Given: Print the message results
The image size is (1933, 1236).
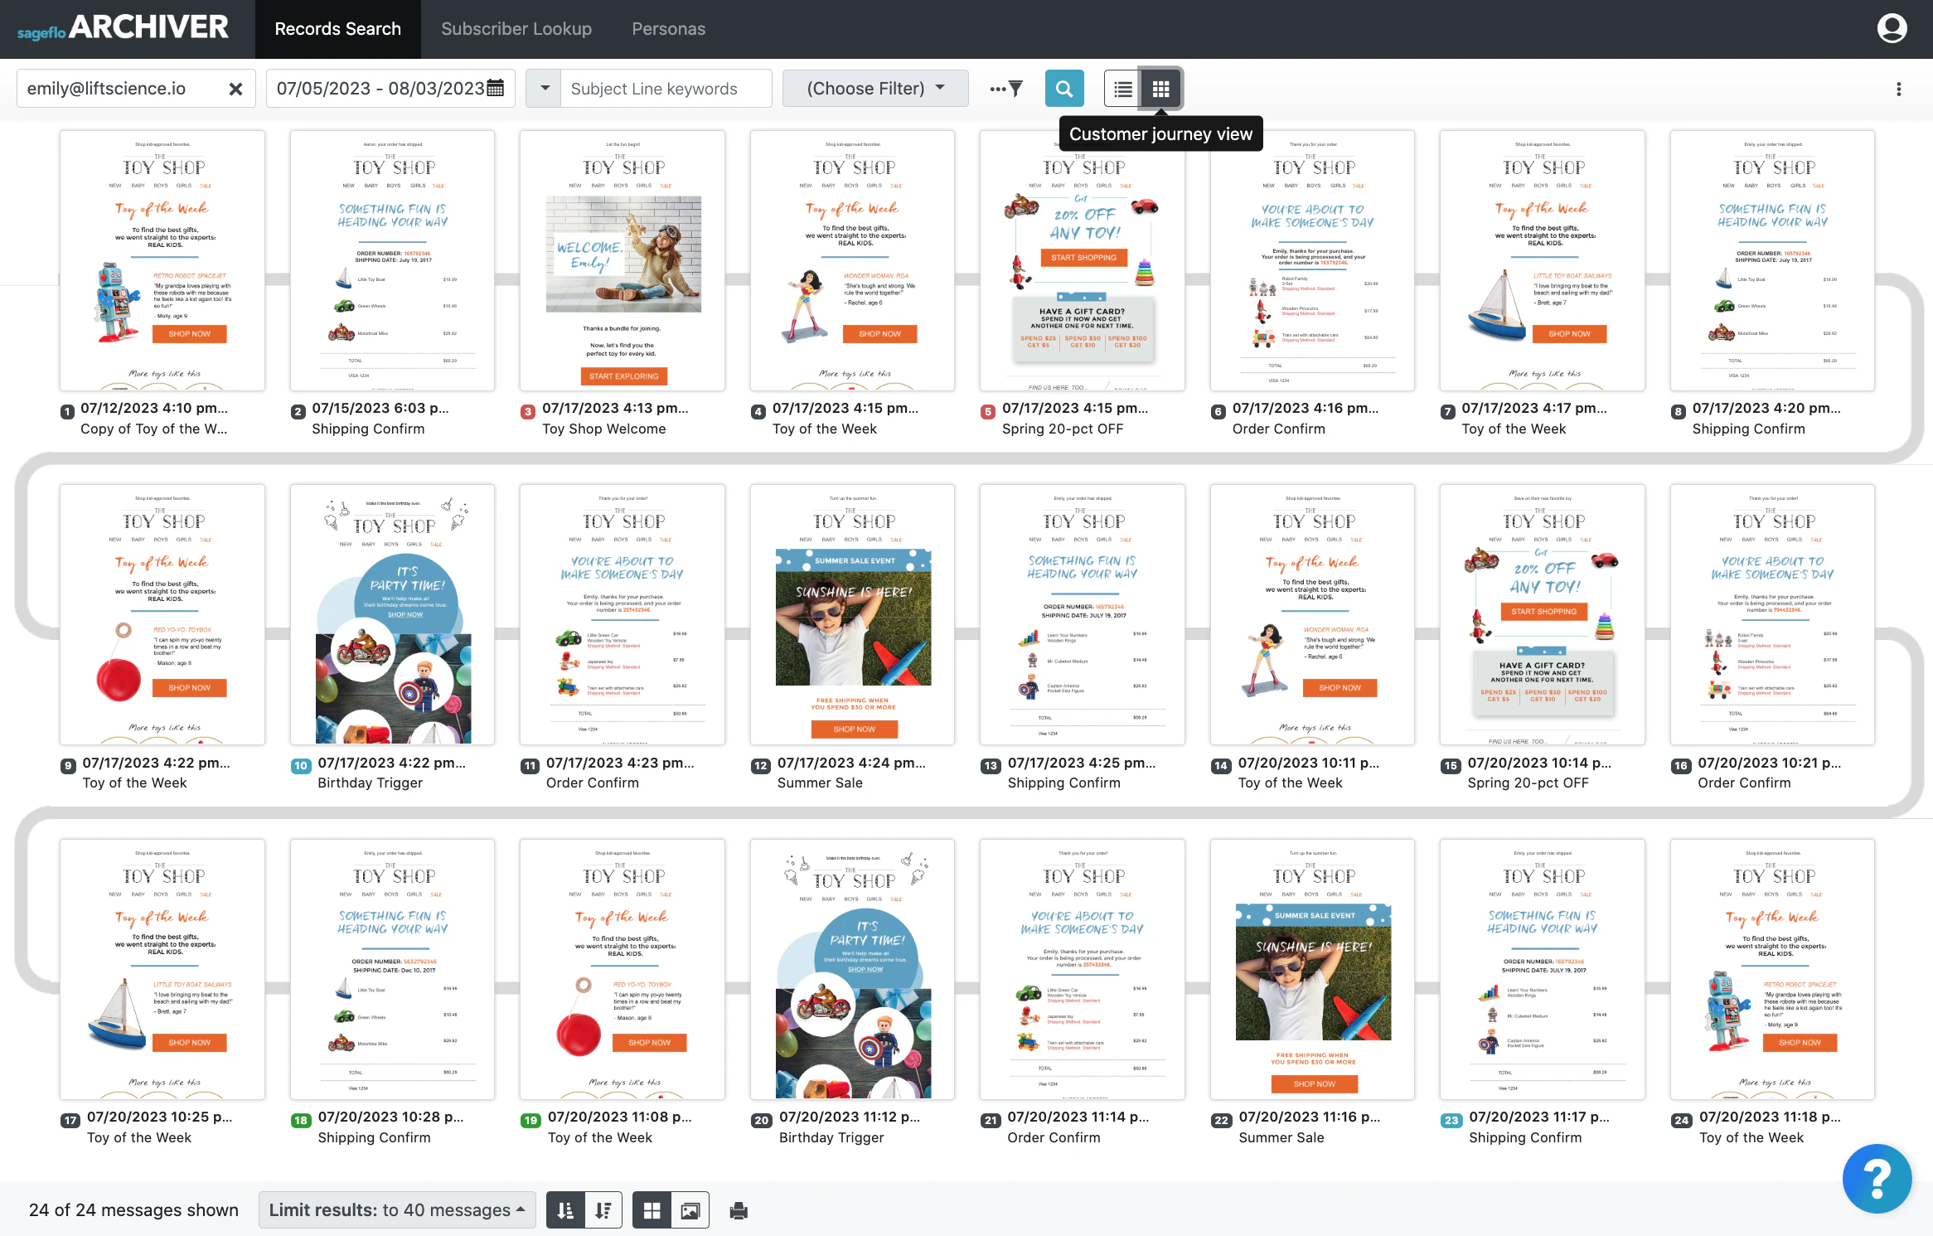Looking at the screenshot, I should (x=738, y=1209).
